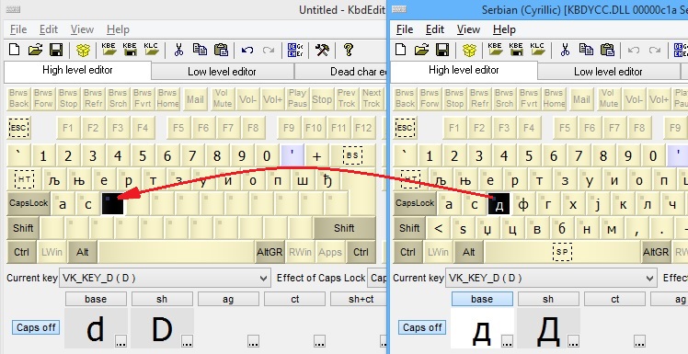Select the black highlighted д key on the Serbian keyboard
The height and width of the screenshot is (354, 688).
point(499,203)
